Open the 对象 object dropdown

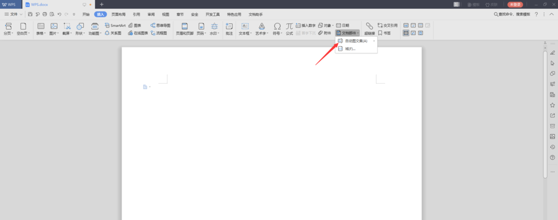pyautogui.click(x=326, y=26)
